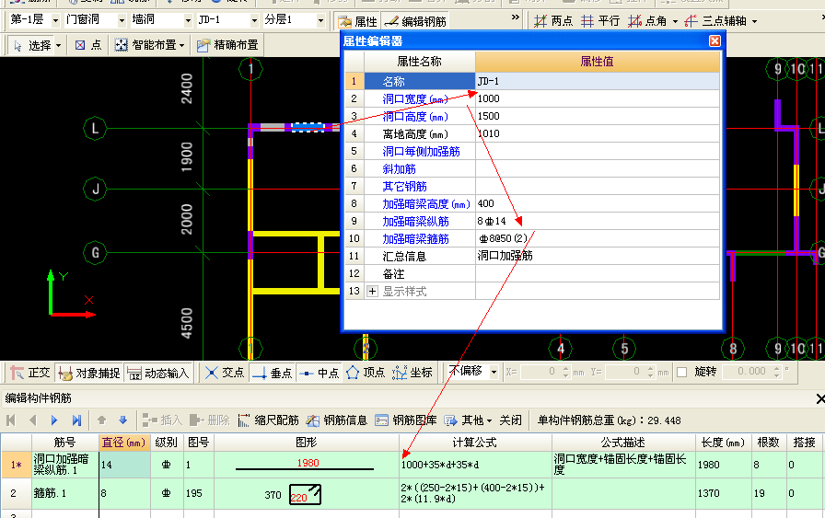Expand the 显示样式 row

[x=372, y=291]
